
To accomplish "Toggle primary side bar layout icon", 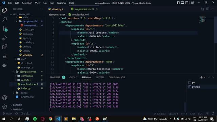I will pos(178,3).
